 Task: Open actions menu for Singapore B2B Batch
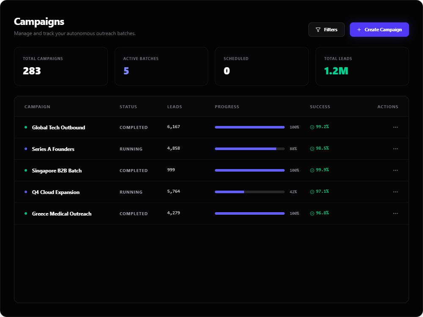(x=396, y=170)
